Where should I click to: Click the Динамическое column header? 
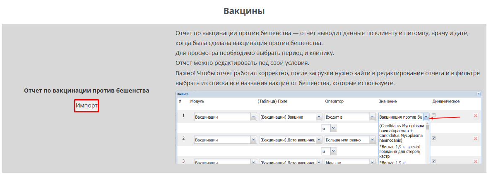[446, 101]
